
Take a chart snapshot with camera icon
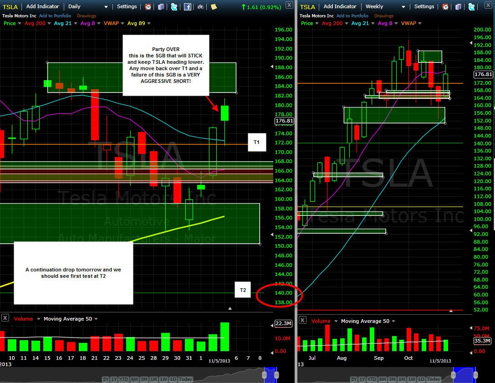click(x=201, y=7)
